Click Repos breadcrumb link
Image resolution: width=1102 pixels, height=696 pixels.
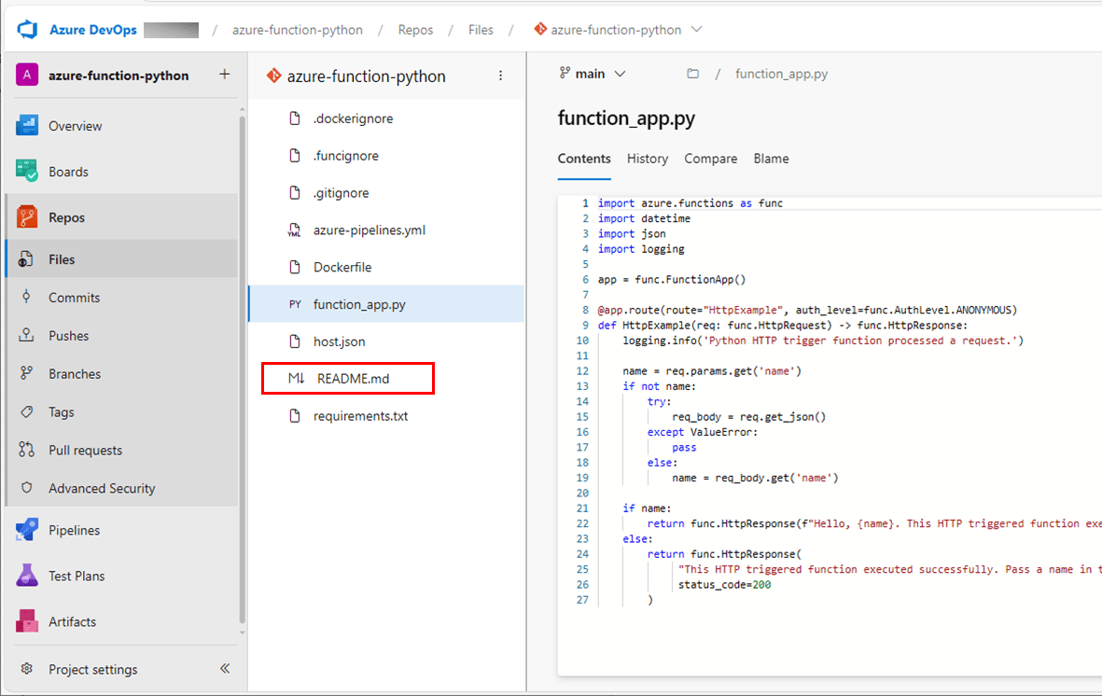[x=415, y=30]
